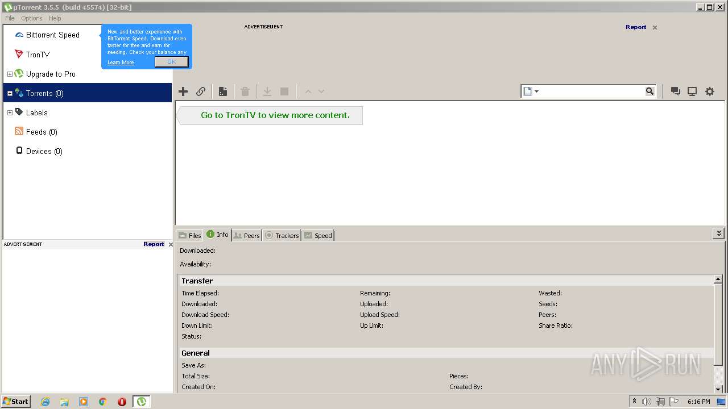Viewport: 728px width, 409px height.
Task: Click inside the search input field
Action: 592,91
